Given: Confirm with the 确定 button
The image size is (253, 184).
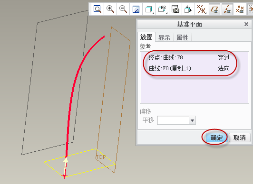Looking at the screenshot, I should click(216, 138).
